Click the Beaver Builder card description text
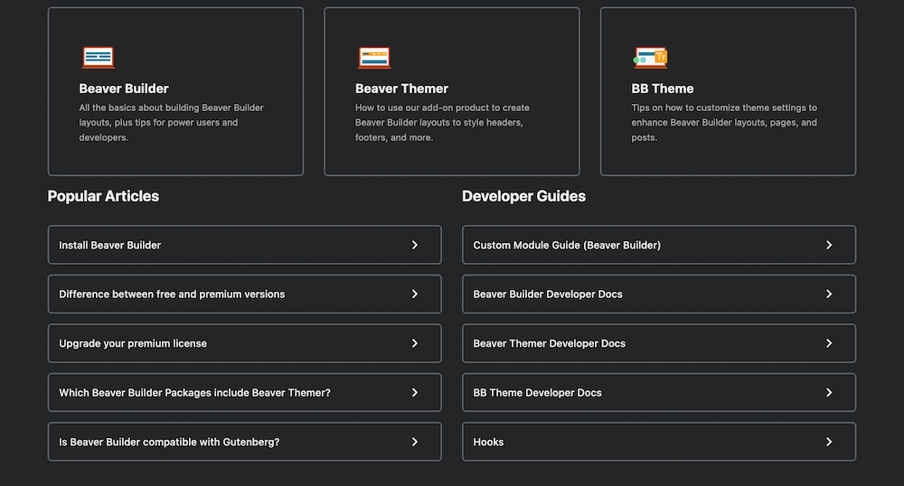The height and width of the screenshot is (486, 904). point(171,123)
